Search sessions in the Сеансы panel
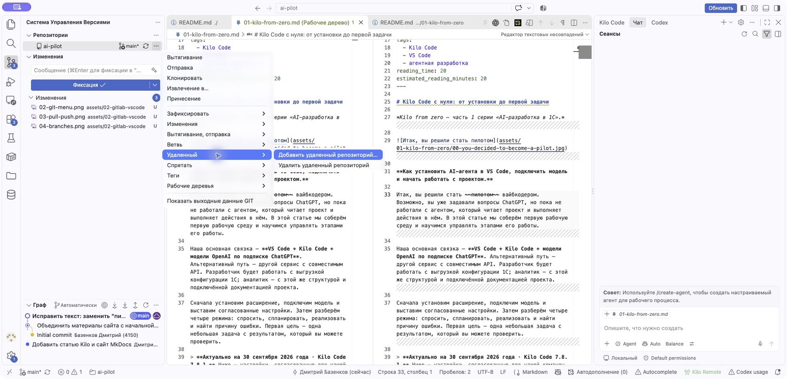Viewport: 787px width, 379px height. coord(755,34)
